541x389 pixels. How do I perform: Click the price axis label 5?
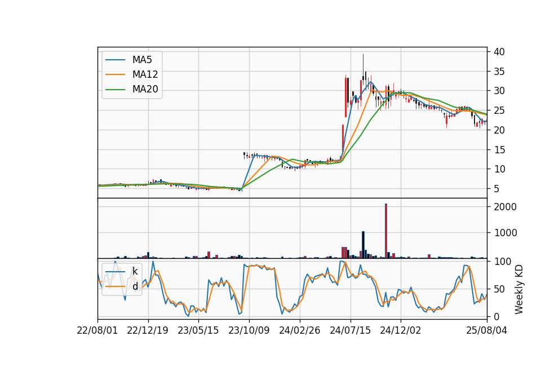(x=496, y=189)
